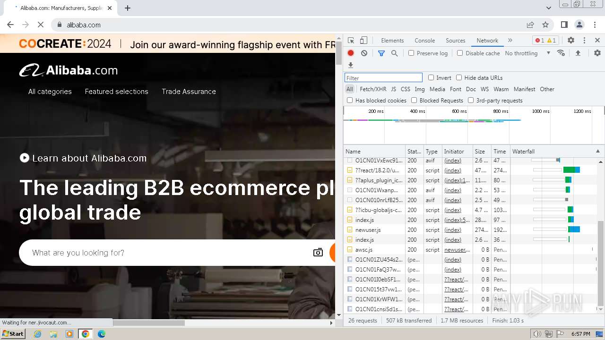Stop loading the page
This screenshot has height=340, width=605.
[x=41, y=25]
